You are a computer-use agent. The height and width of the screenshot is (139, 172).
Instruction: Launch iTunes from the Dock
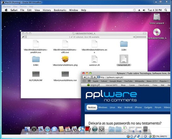pyautogui.click(x=81, y=129)
